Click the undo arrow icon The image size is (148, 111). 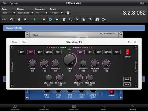[11, 19]
